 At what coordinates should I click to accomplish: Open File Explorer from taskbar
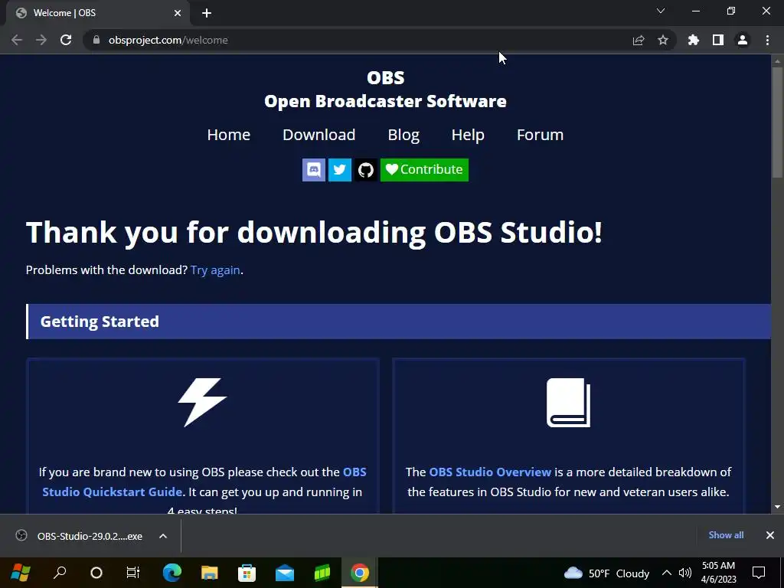[210, 573]
